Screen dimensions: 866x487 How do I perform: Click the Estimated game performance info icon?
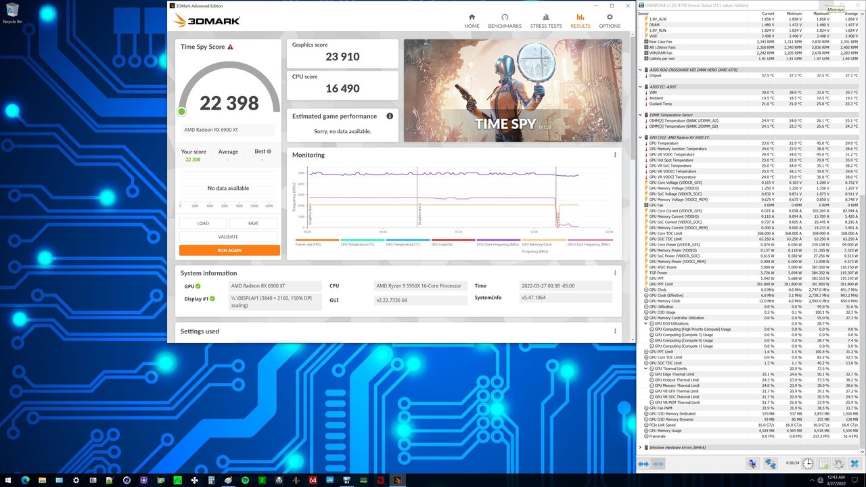pyautogui.click(x=390, y=116)
